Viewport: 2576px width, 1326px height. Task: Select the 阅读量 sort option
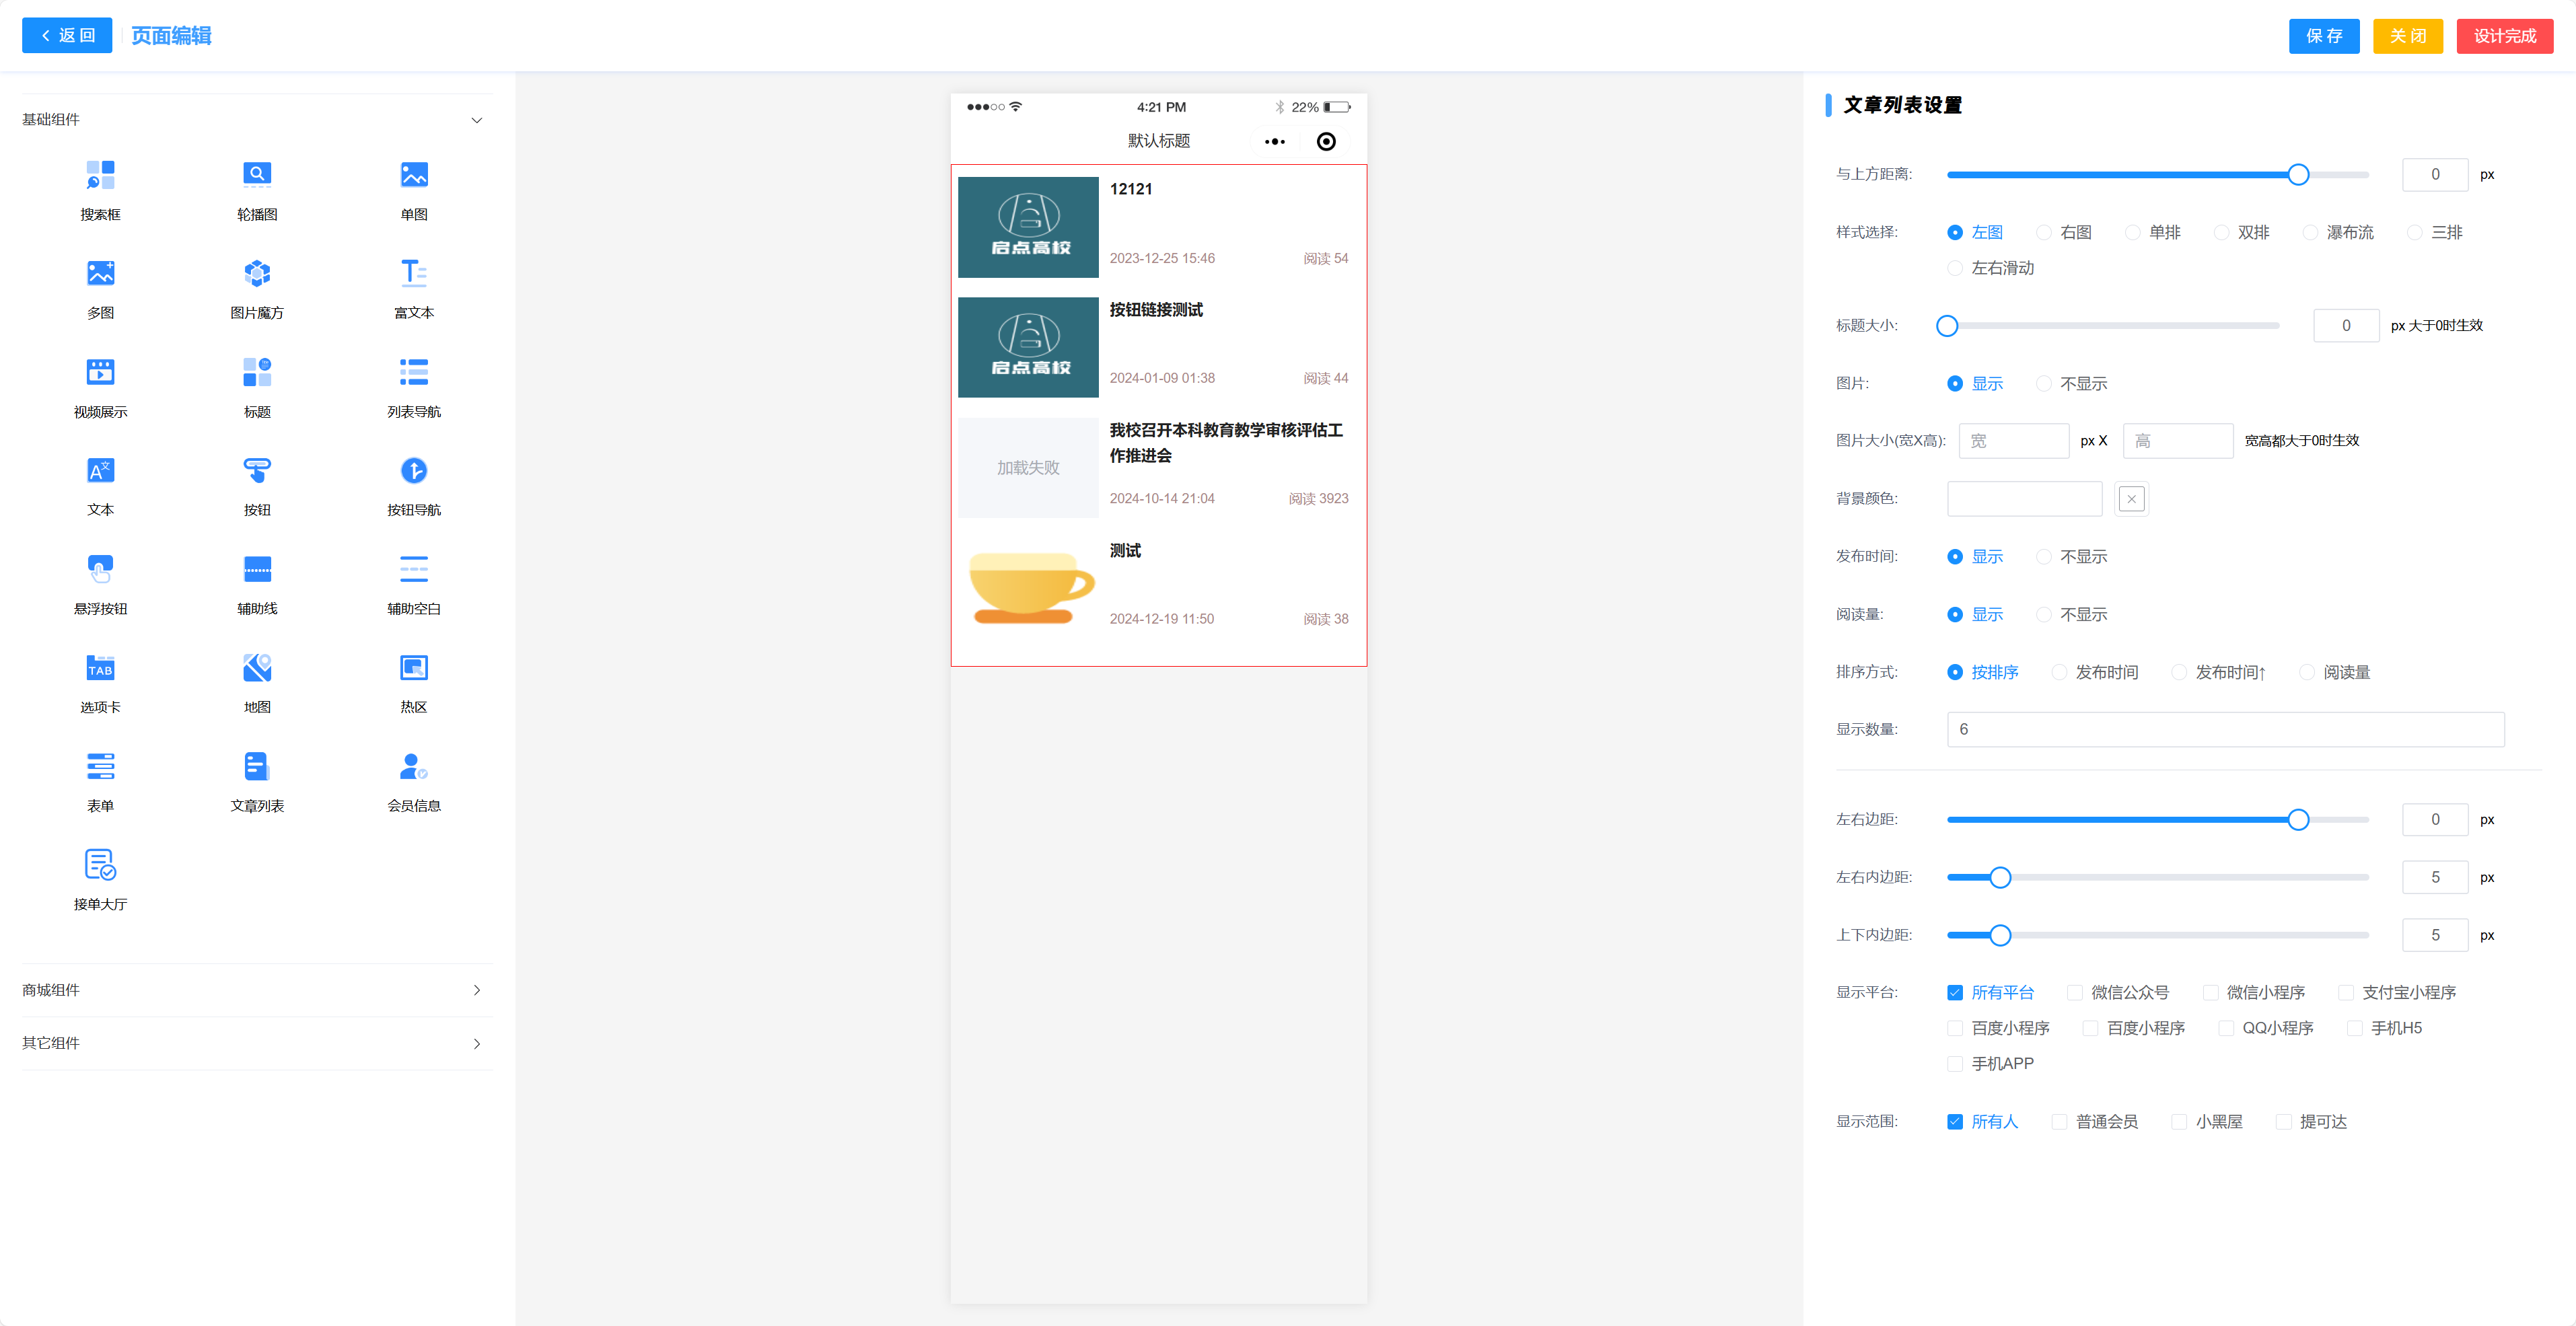tap(2307, 672)
